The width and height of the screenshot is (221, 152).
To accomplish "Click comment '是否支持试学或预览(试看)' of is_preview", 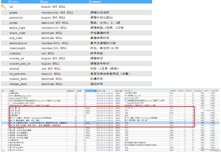I will [x=110, y=74].
